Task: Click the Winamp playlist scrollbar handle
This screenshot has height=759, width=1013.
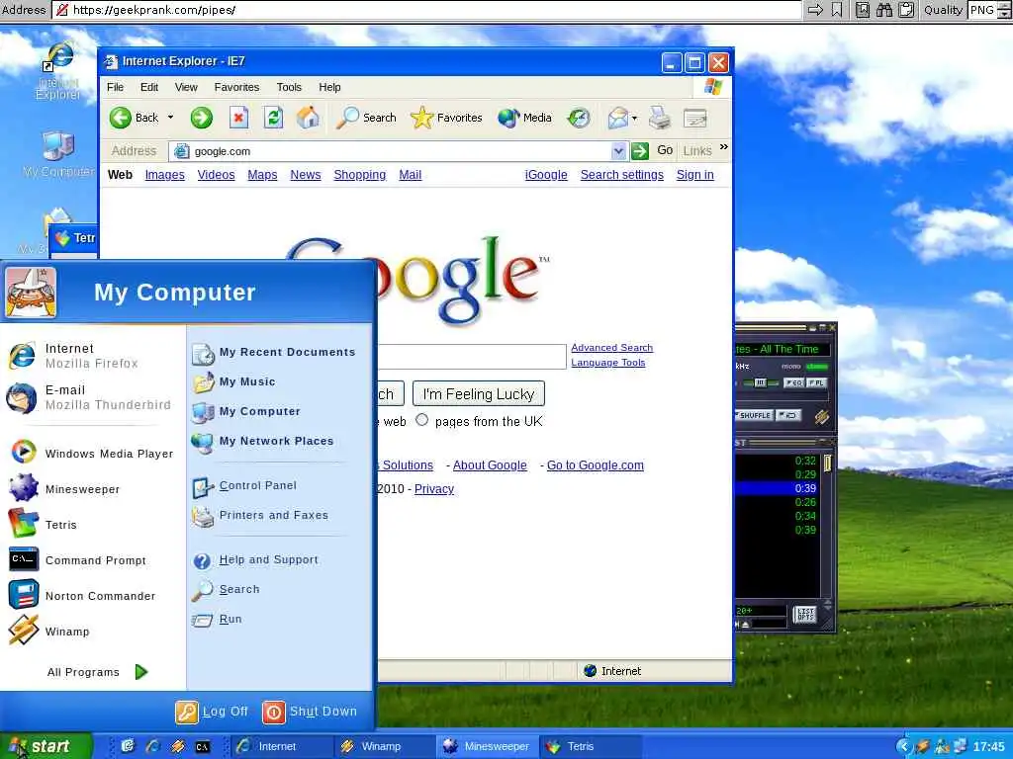Action: pos(828,463)
